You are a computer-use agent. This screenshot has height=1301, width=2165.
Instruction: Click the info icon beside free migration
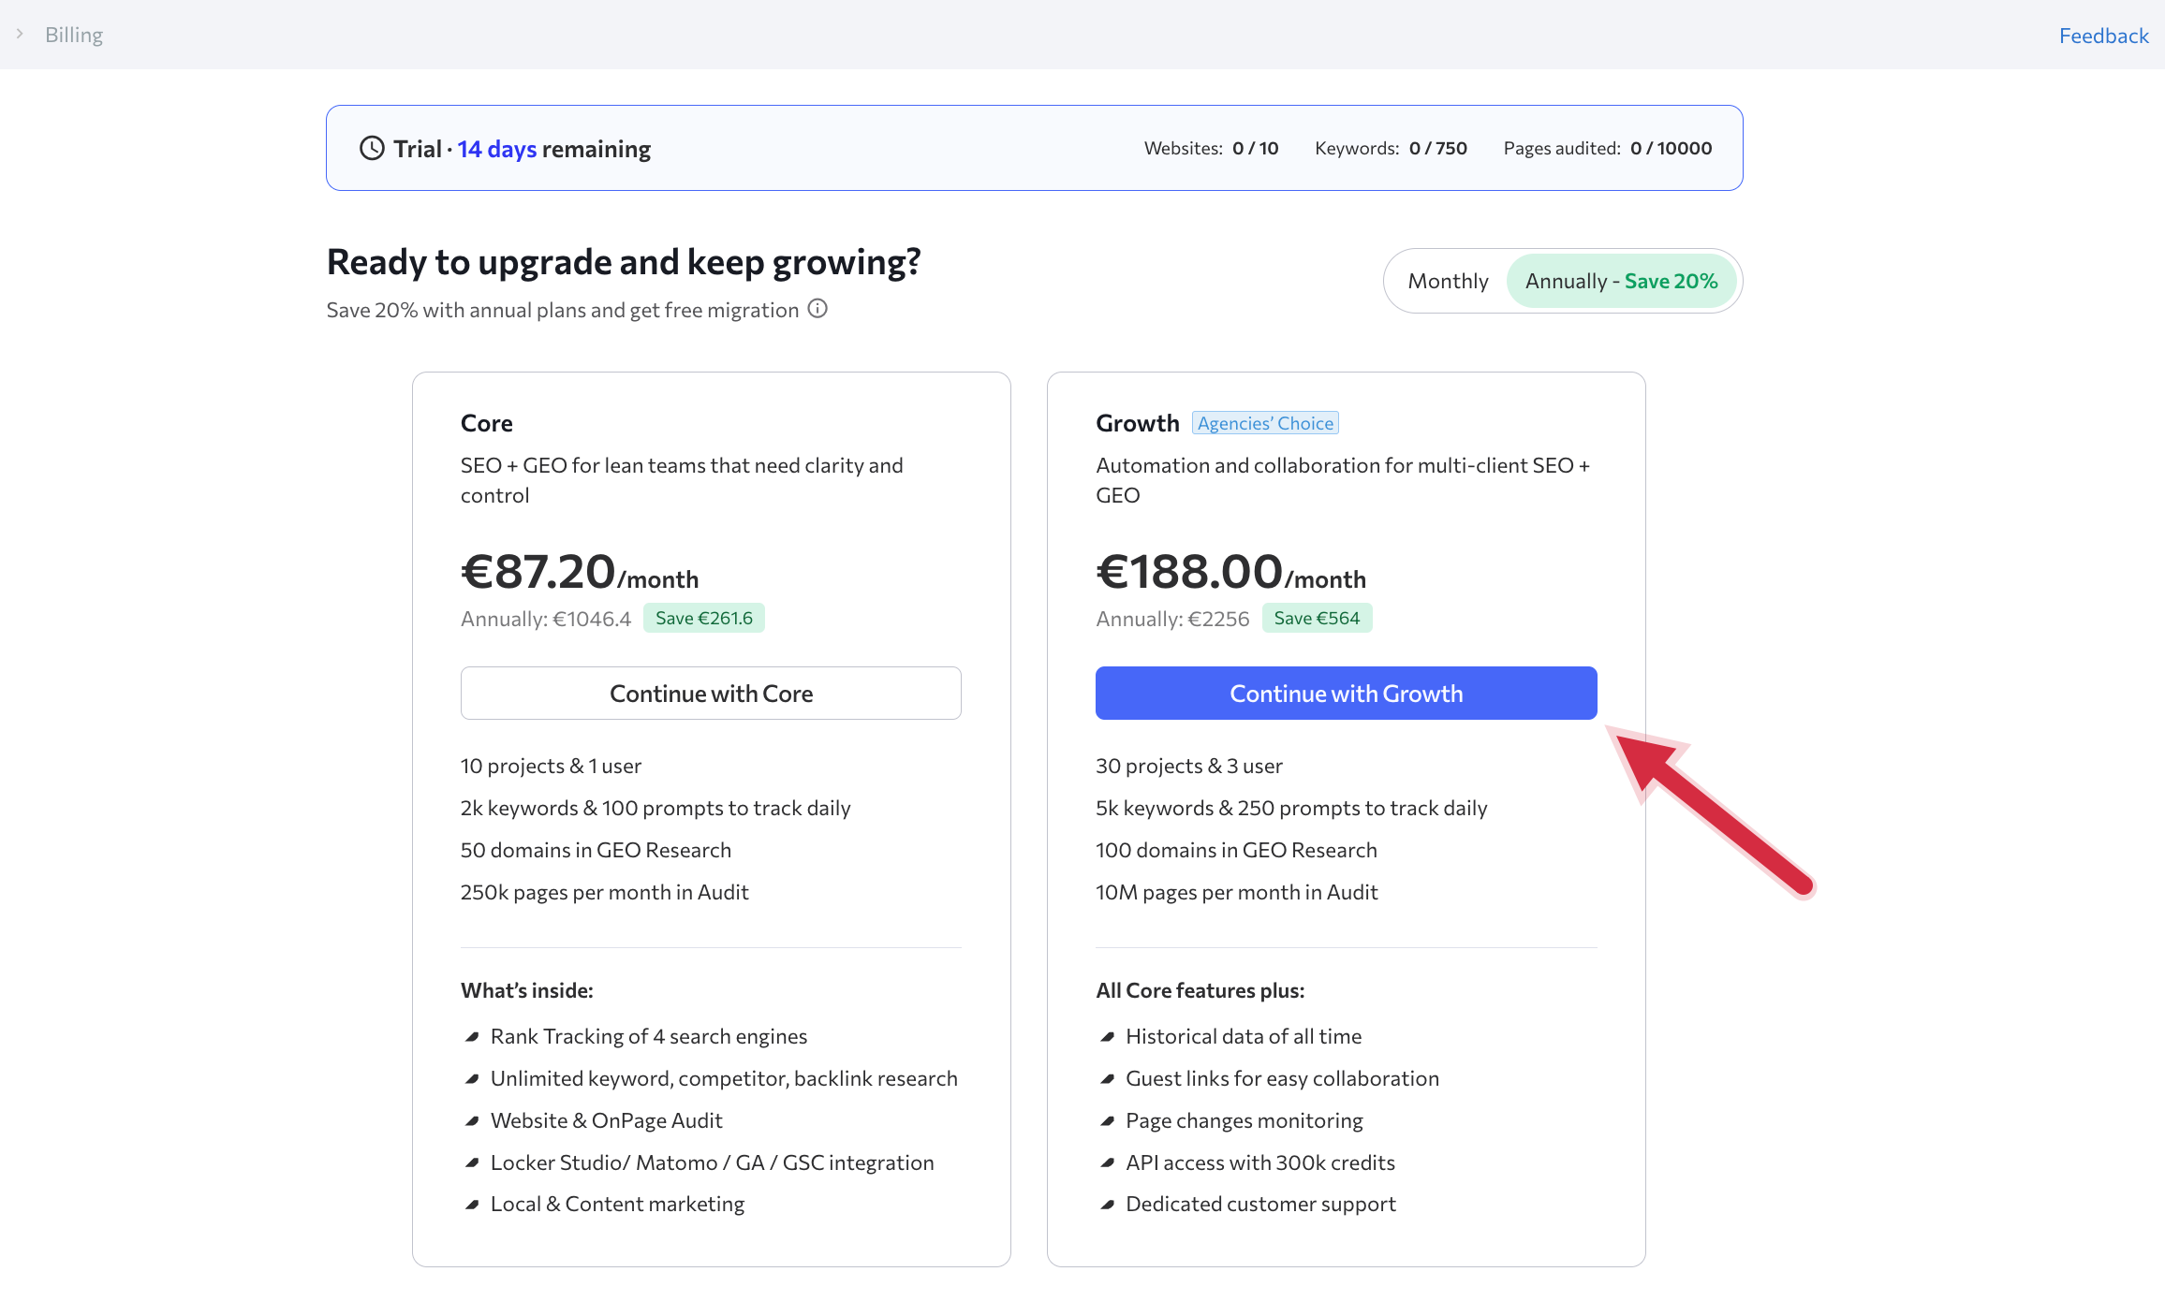pyautogui.click(x=817, y=309)
